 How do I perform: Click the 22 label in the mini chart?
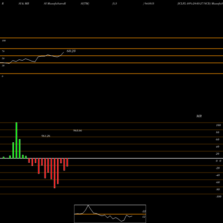(x=144, y=211)
